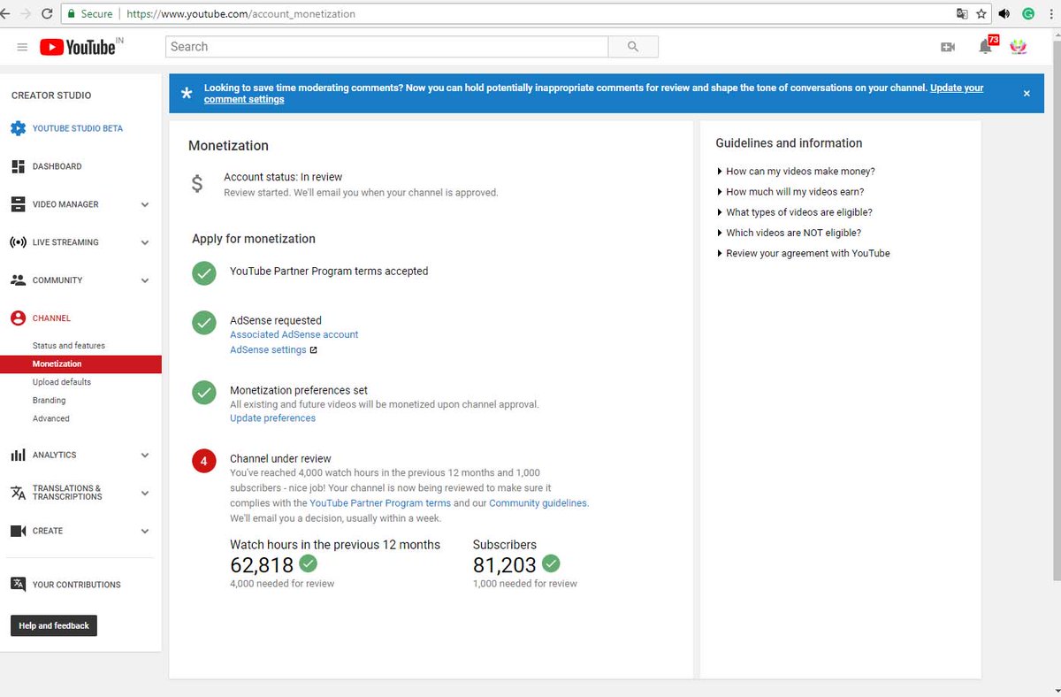Screen dimensions: 1061x697
Task: Expand the Create section chevron
Action: (145, 532)
